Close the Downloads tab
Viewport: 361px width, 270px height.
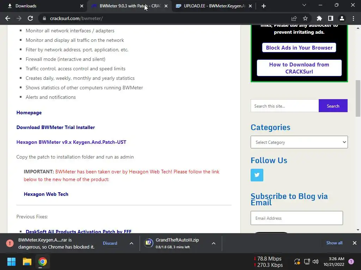coord(82,6)
